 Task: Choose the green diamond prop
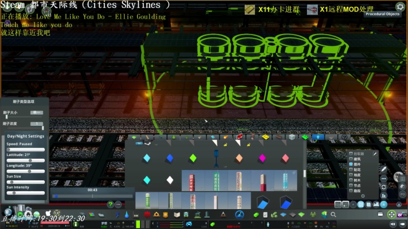click(x=193, y=158)
